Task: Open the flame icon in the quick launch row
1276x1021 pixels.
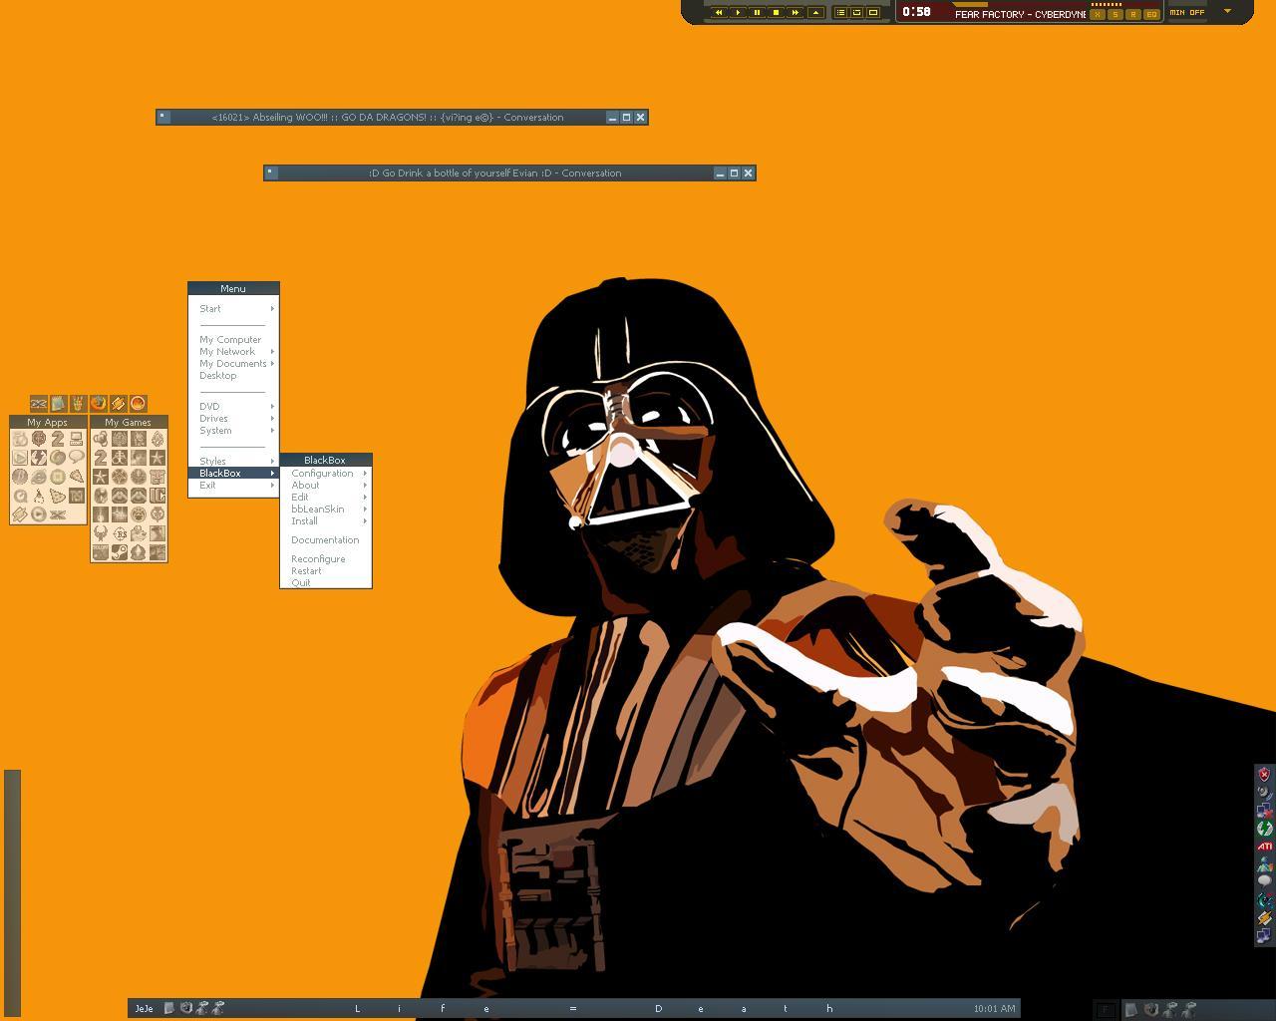Action: [139, 403]
